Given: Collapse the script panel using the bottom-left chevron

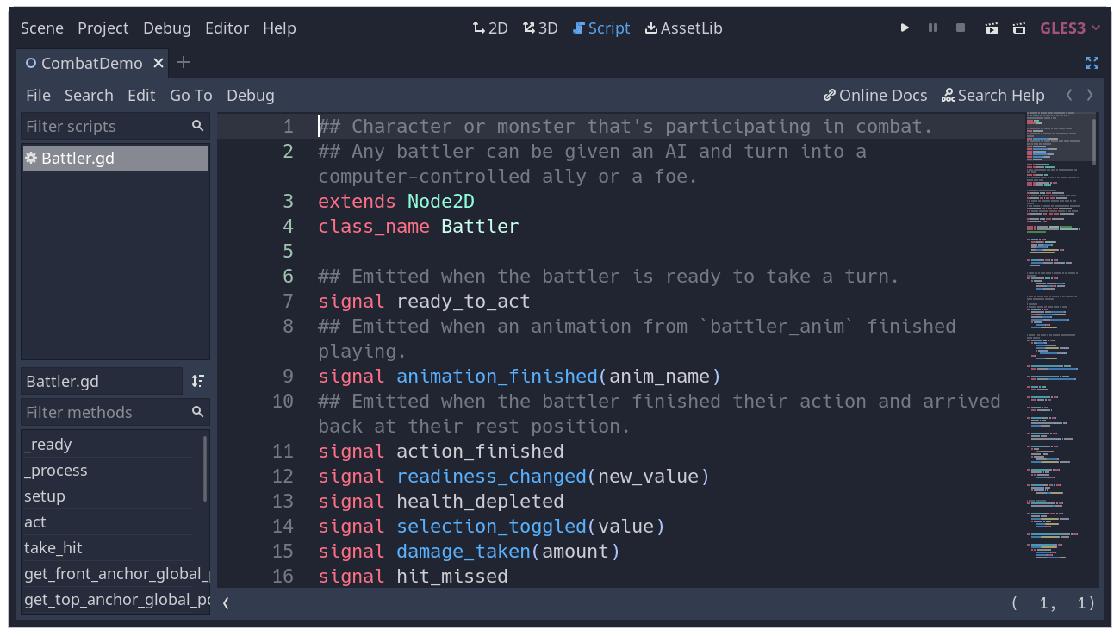Looking at the screenshot, I should [226, 603].
